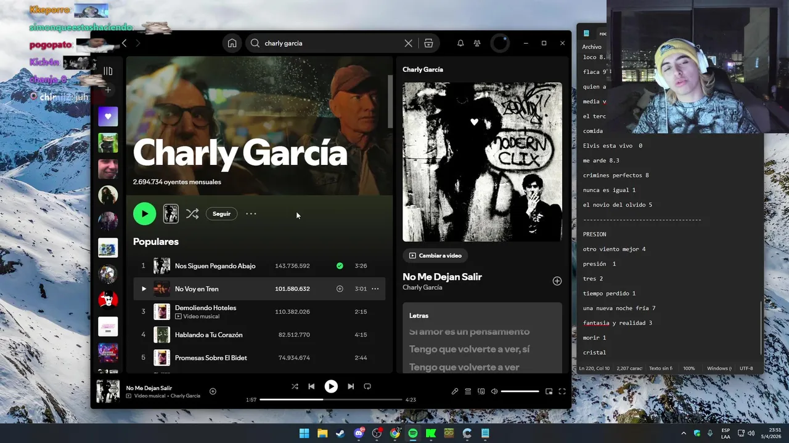Screen dimensions: 789x443
Task: Click the artist page vertical scrollbar
Action: [x=390, y=102]
